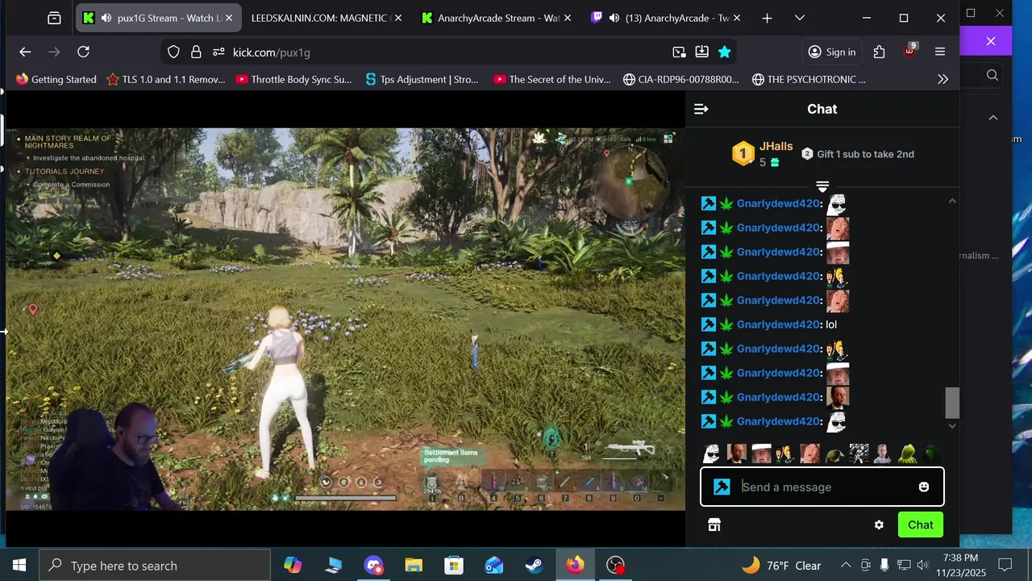1032x581 pixels.
Task: Click the chat identity badge in message box
Action: tap(722, 487)
